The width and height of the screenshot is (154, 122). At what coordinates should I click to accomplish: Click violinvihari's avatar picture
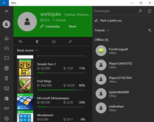click(x=101, y=108)
